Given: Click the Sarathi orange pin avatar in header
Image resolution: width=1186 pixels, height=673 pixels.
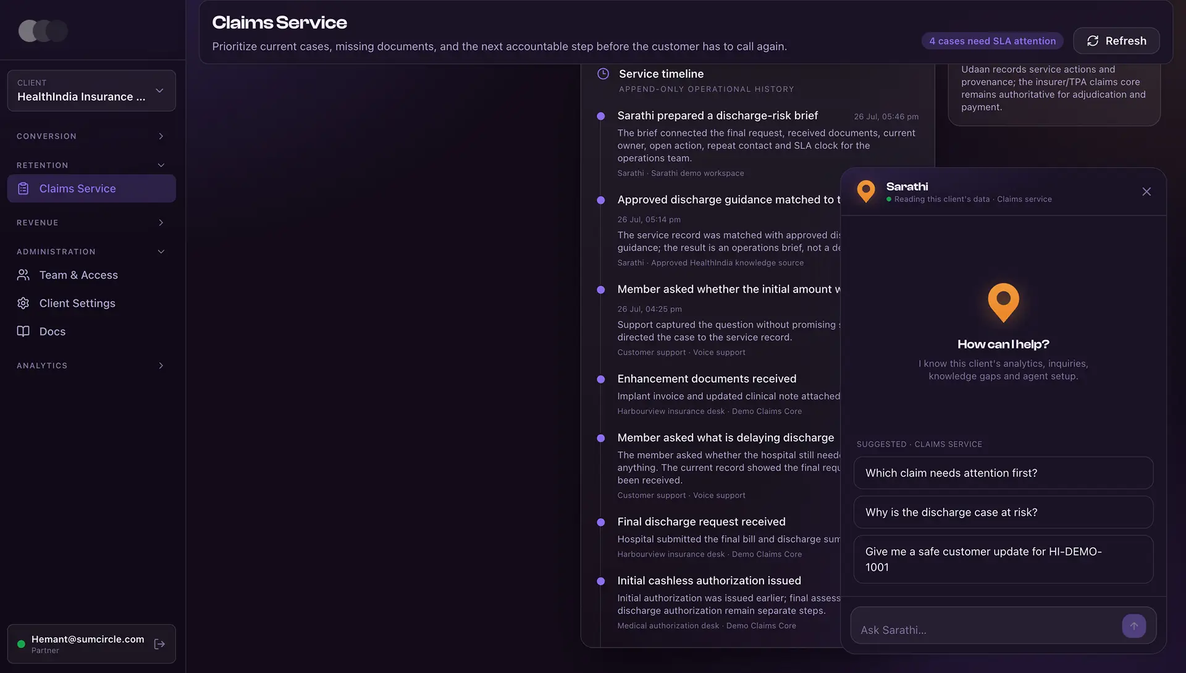Looking at the screenshot, I should tap(866, 191).
